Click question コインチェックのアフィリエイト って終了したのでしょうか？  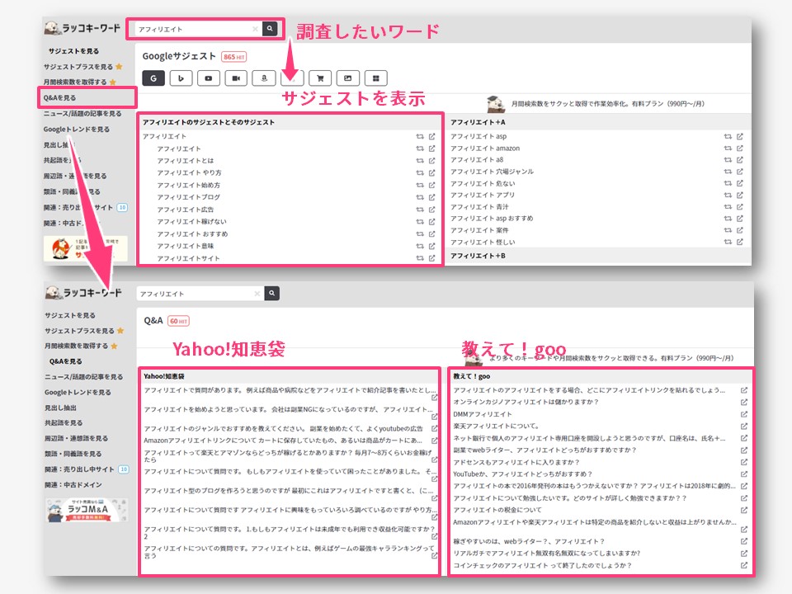click(x=543, y=566)
